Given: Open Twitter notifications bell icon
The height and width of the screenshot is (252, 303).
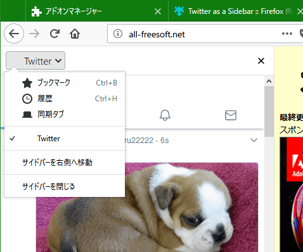Looking at the screenshot, I should point(165,115).
